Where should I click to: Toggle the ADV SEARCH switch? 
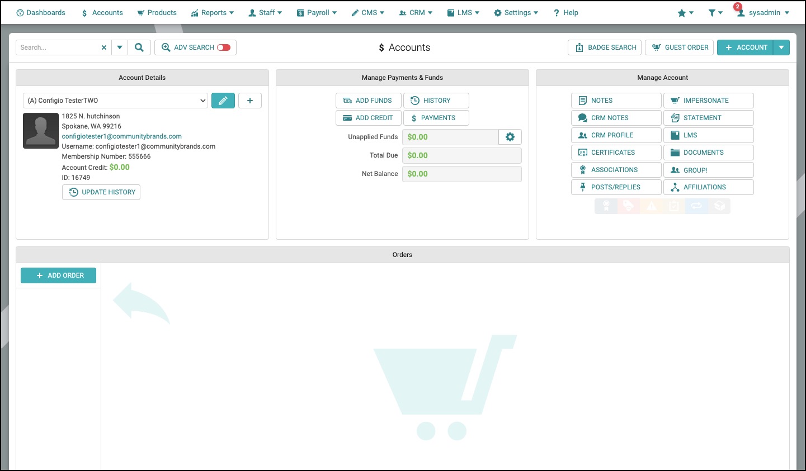[x=224, y=47]
